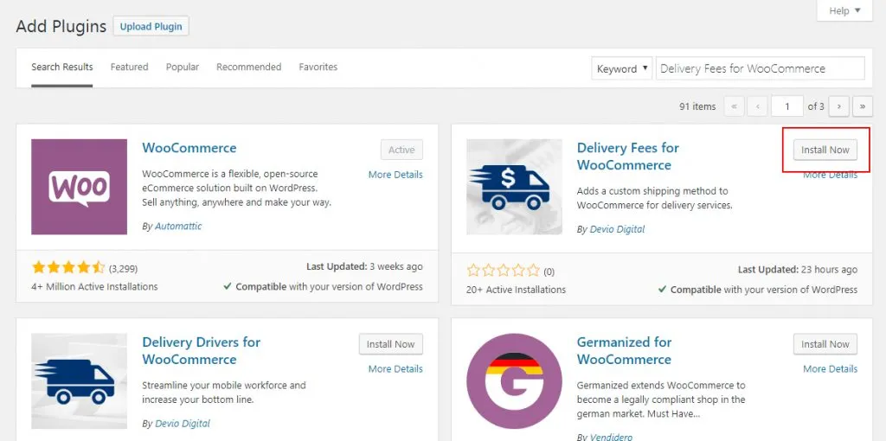The height and width of the screenshot is (441, 886).
Task: Switch to the Featured tab
Action: click(130, 67)
